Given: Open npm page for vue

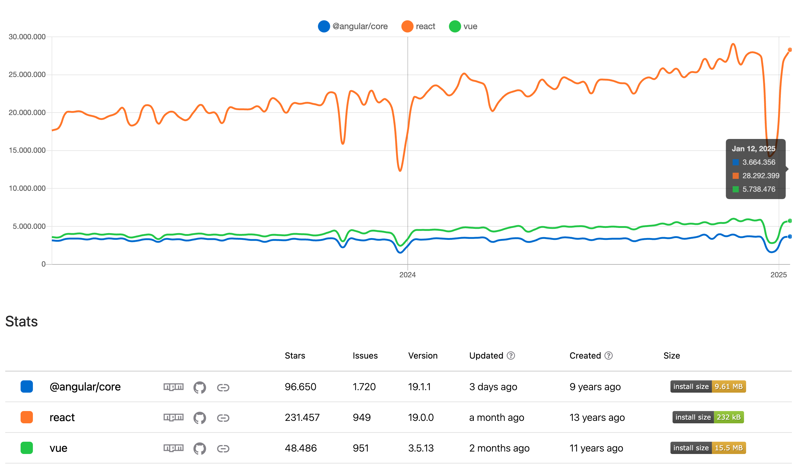Looking at the screenshot, I should [173, 448].
